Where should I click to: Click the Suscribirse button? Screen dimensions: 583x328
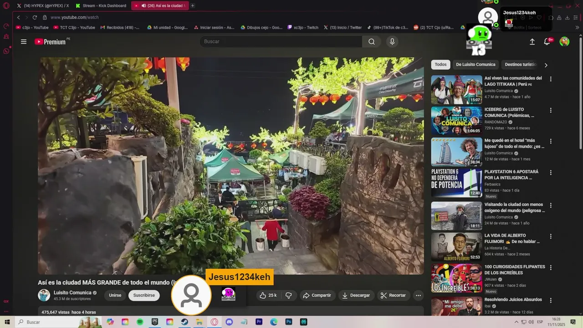pos(144,295)
